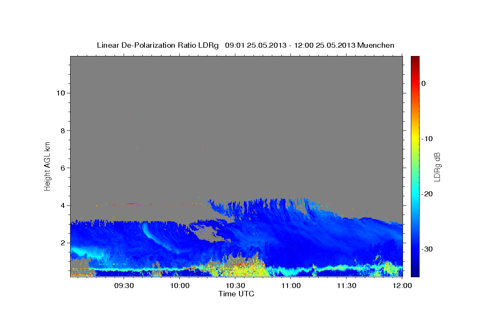498x332 pixels.
Task: Click the word "Muenchen" in the title
Action: point(376,45)
